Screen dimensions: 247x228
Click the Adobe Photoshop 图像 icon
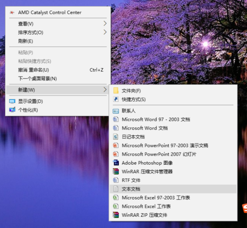tap(116, 163)
